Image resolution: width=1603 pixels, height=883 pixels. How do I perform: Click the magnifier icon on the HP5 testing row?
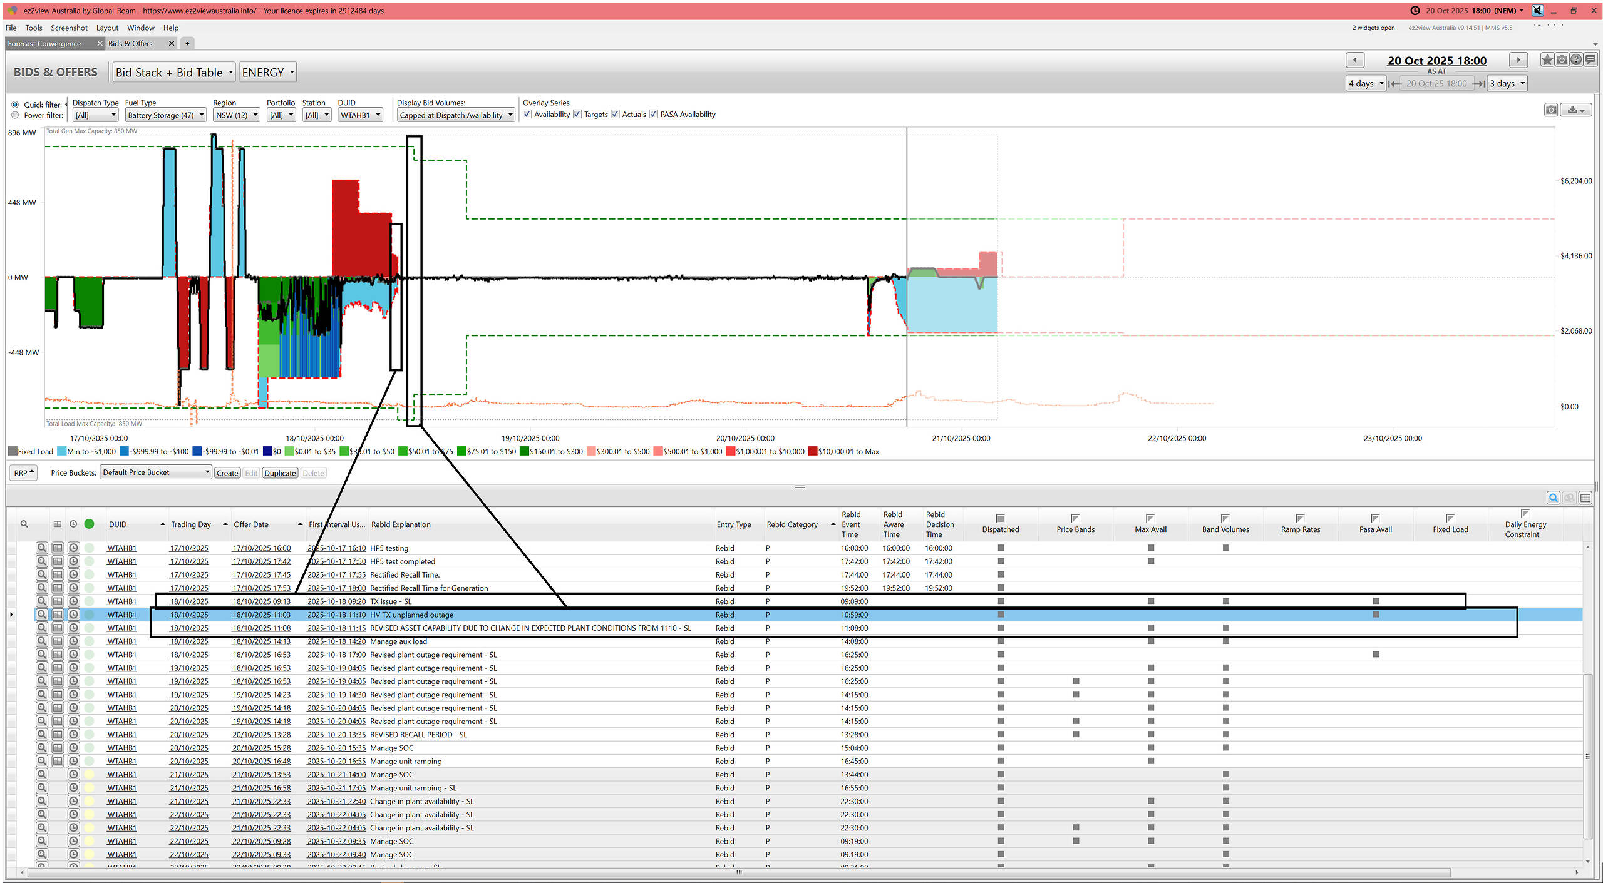click(41, 548)
